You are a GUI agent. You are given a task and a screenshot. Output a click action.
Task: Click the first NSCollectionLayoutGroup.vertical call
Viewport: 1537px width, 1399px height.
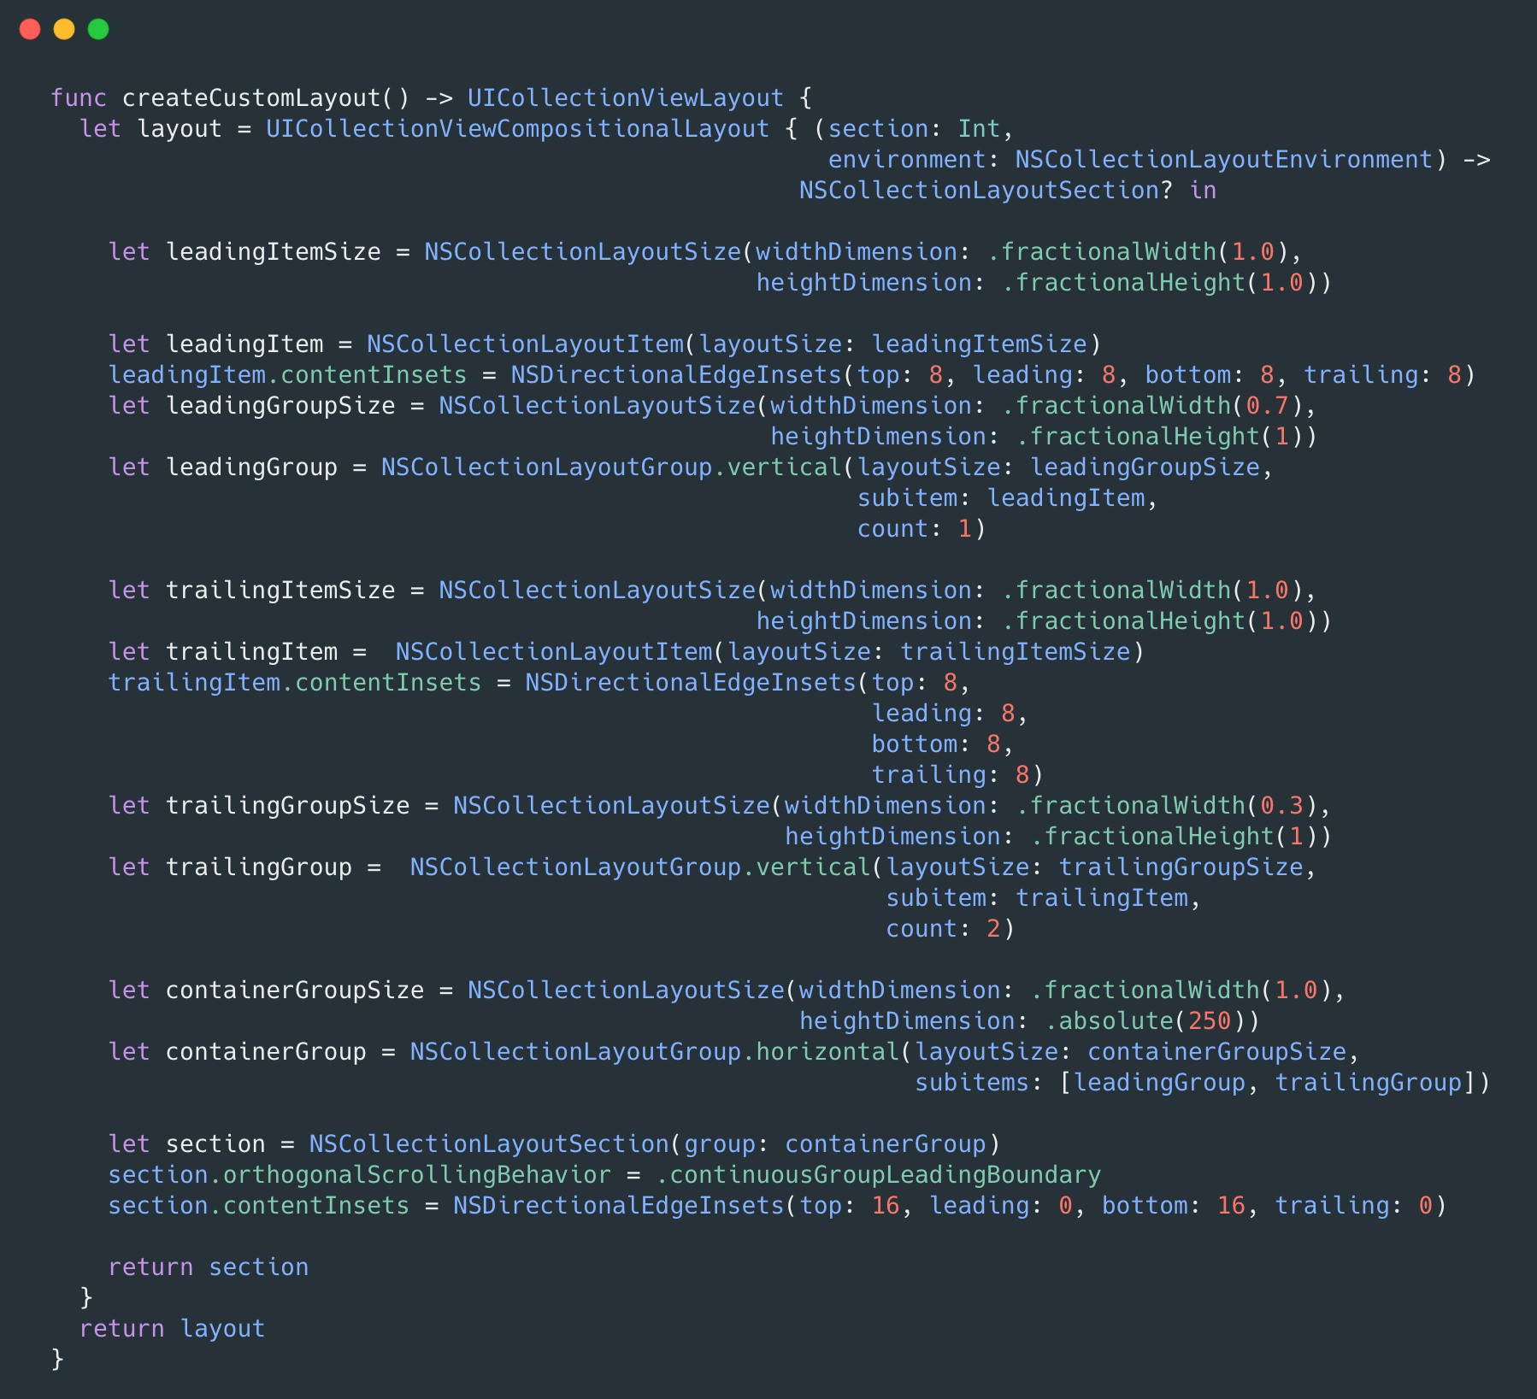point(611,467)
